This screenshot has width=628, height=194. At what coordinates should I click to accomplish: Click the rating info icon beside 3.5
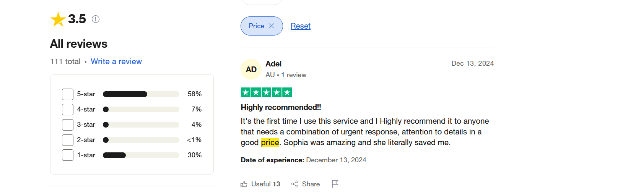coord(96,19)
